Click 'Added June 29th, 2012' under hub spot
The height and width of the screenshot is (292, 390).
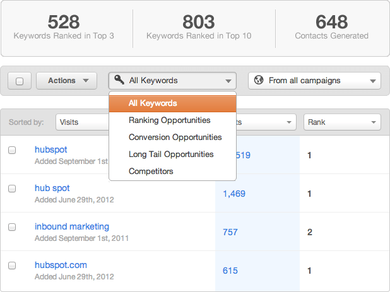(74, 200)
